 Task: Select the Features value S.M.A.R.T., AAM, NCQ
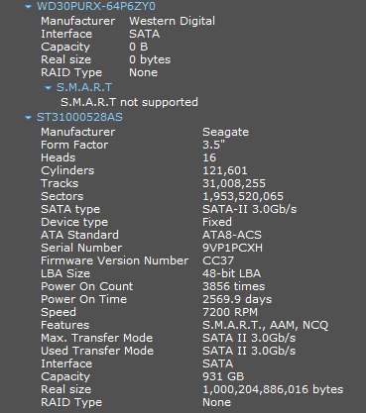(266, 325)
